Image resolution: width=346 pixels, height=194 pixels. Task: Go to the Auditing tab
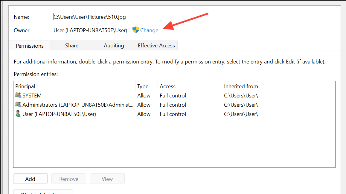click(x=114, y=46)
